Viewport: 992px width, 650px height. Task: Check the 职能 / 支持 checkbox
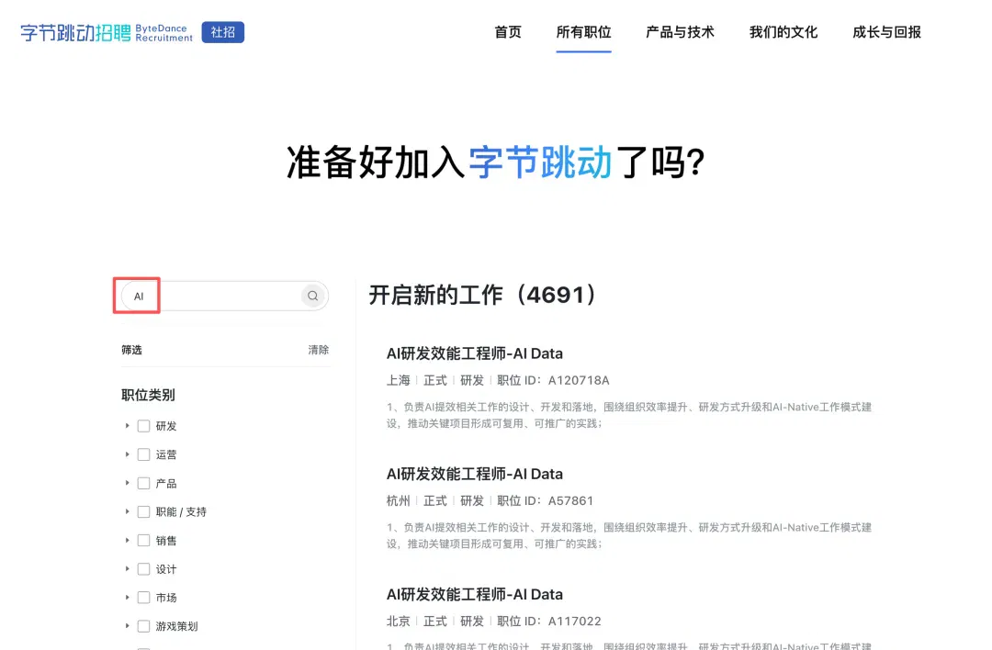point(143,511)
